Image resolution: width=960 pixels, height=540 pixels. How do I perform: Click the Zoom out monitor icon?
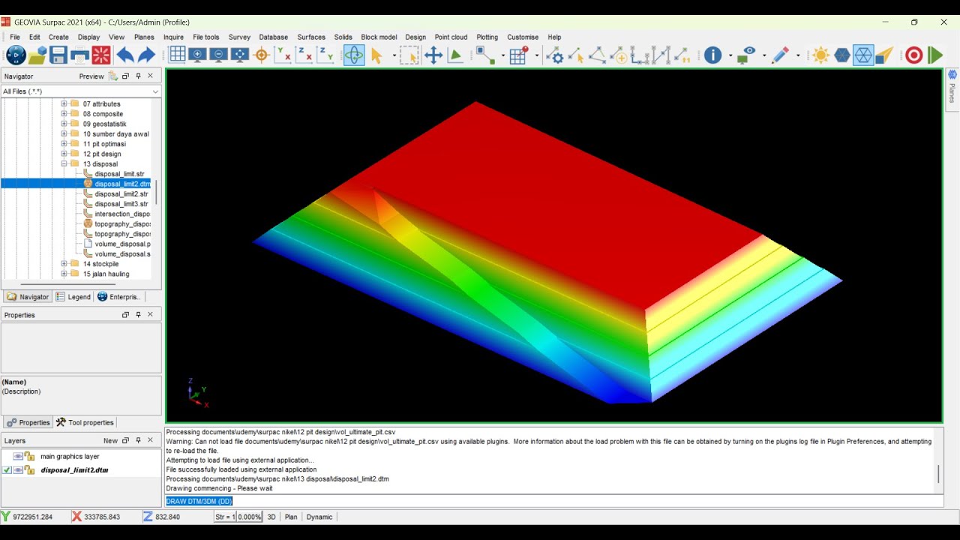tap(219, 55)
